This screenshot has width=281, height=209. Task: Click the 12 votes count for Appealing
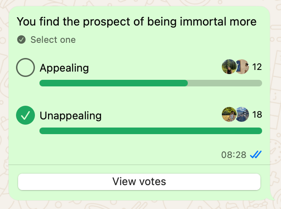257,67
